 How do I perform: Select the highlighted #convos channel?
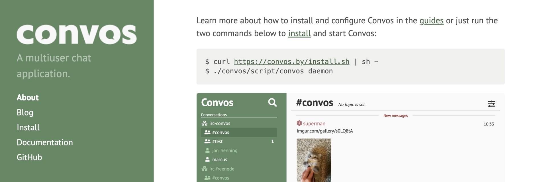pyautogui.click(x=239, y=133)
